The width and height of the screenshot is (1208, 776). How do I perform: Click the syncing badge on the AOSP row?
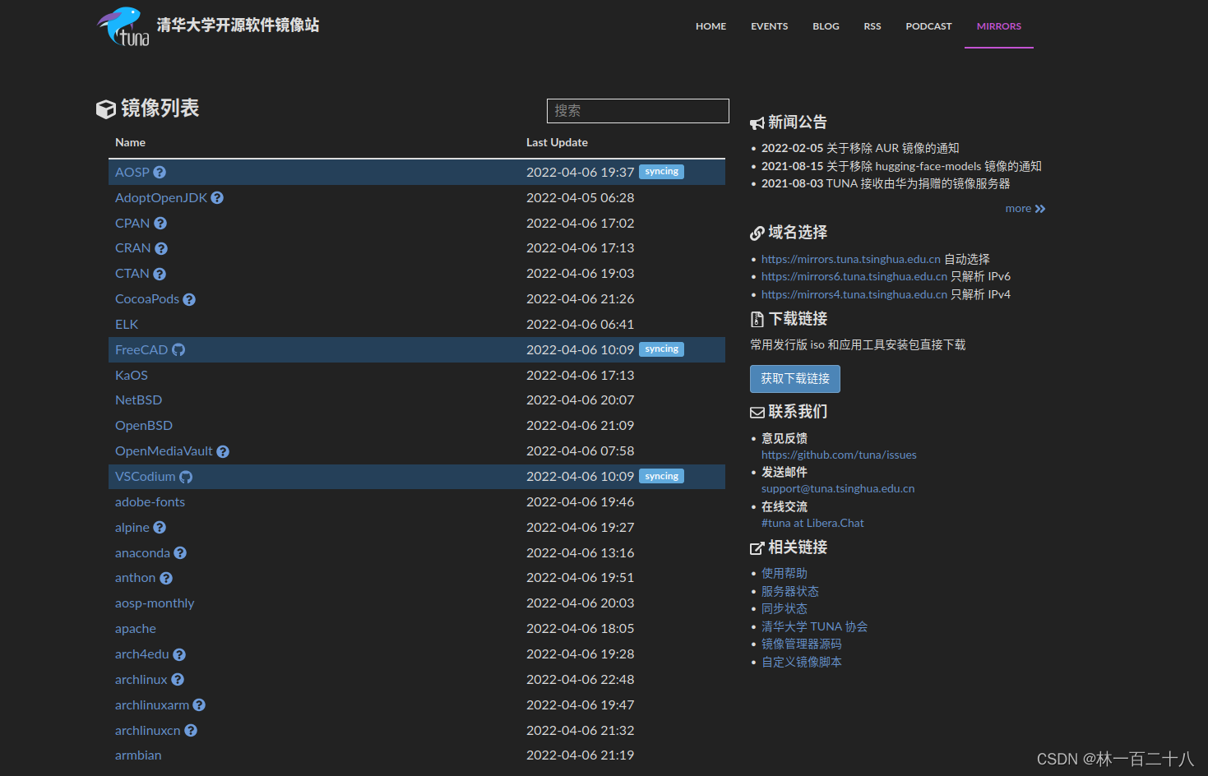point(662,172)
